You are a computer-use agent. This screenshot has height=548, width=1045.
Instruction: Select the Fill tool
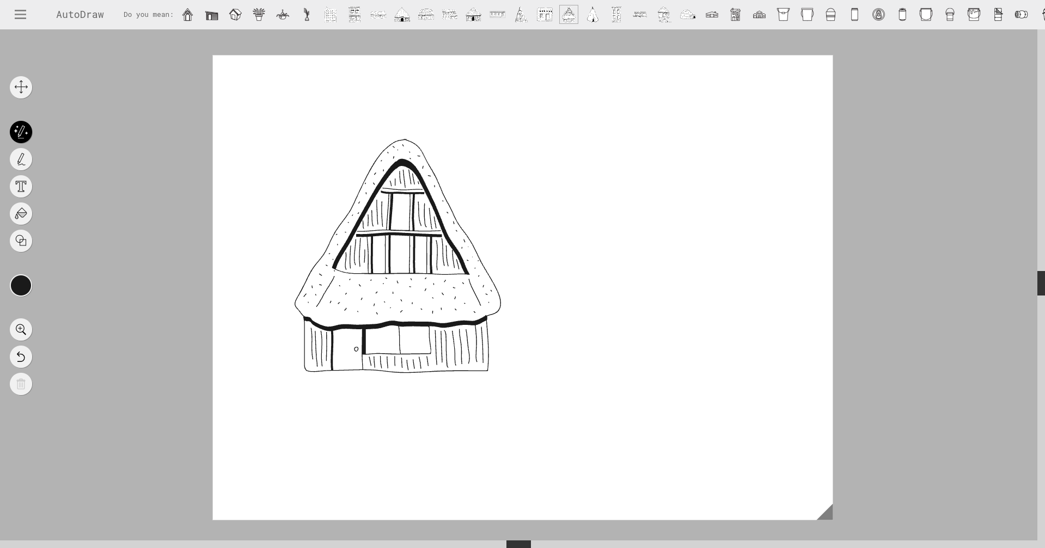point(21,213)
